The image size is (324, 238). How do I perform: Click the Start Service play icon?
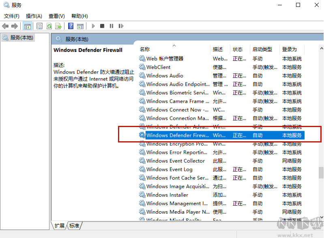(x=93, y=26)
